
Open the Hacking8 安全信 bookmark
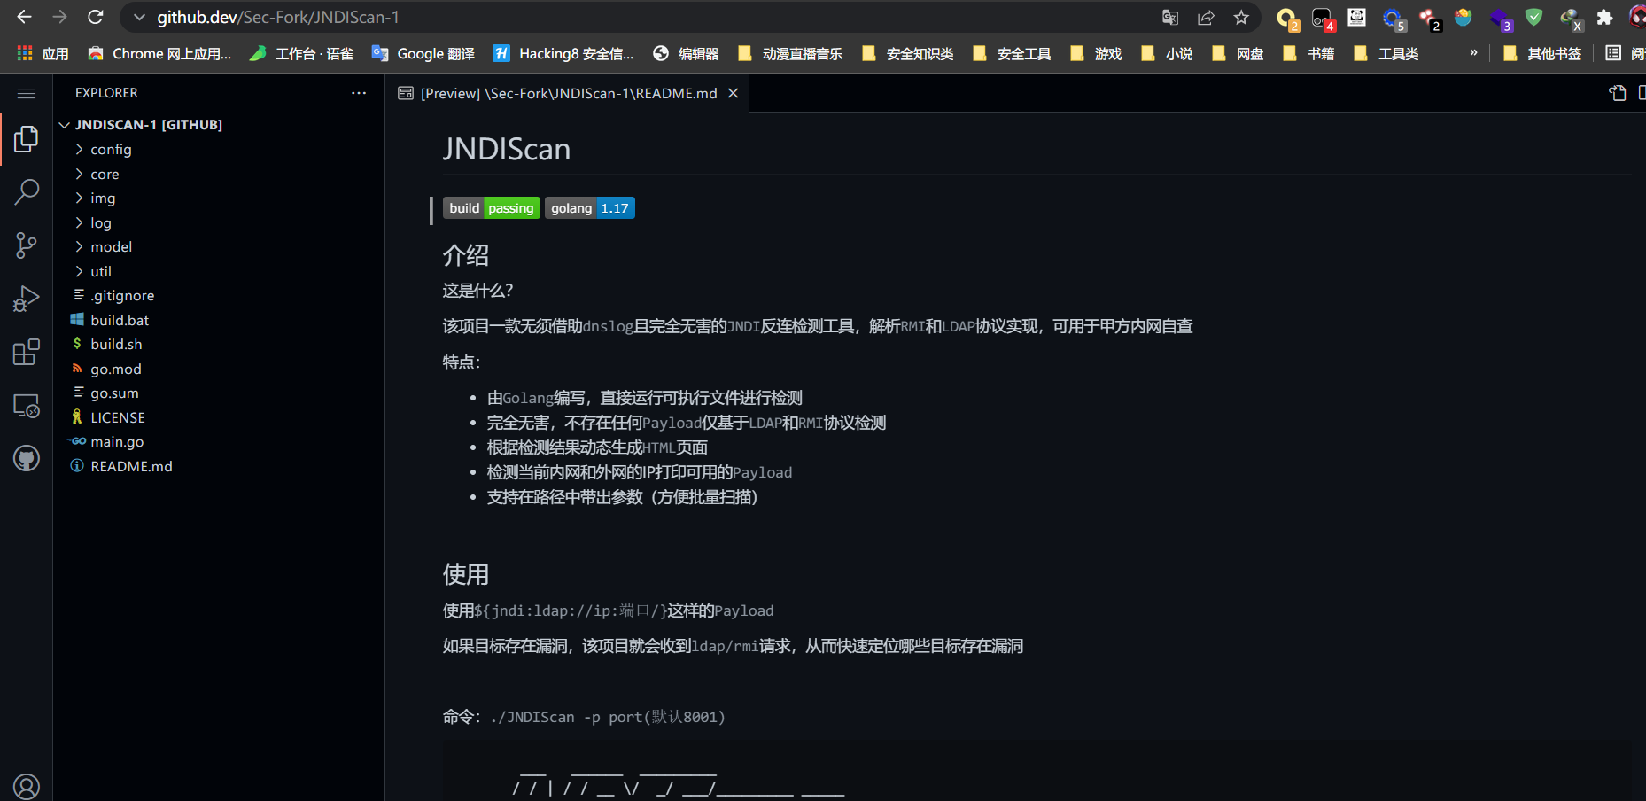[563, 54]
